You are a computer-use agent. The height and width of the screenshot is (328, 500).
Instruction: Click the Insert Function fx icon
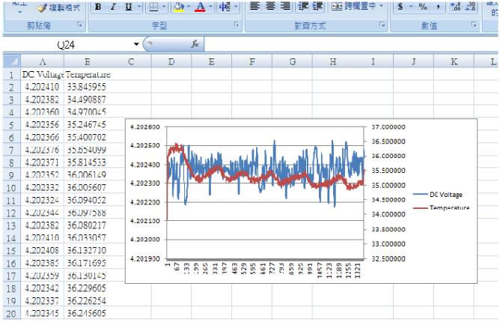pos(195,44)
